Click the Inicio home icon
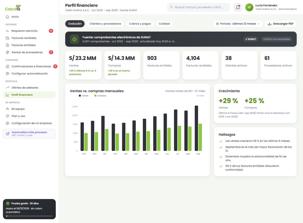Screen dimensions: 303x223 tap(8, 17)
